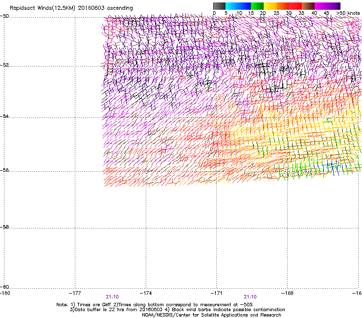The height and width of the screenshot is (318, 362).
Task: Click the '25' legend scale label
Action: (276, 13)
